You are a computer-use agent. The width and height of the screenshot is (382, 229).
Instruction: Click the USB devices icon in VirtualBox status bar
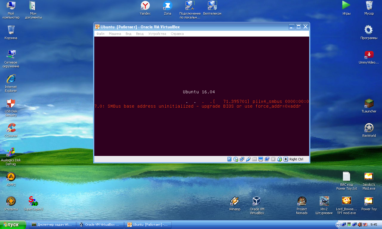point(248,159)
